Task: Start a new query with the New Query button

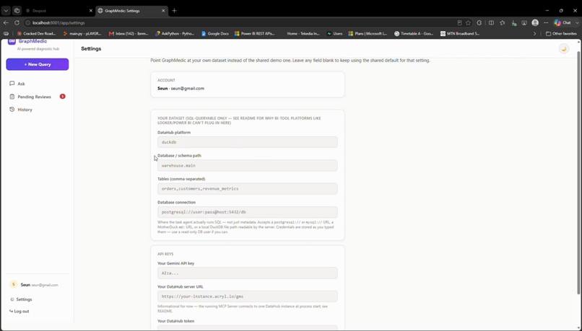Action: click(38, 64)
